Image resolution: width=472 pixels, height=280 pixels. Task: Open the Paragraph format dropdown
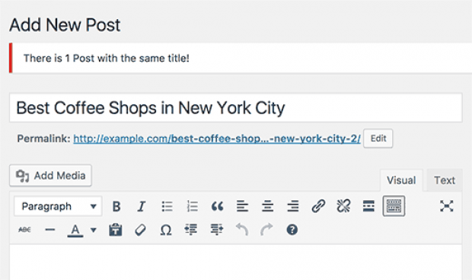click(x=58, y=206)
